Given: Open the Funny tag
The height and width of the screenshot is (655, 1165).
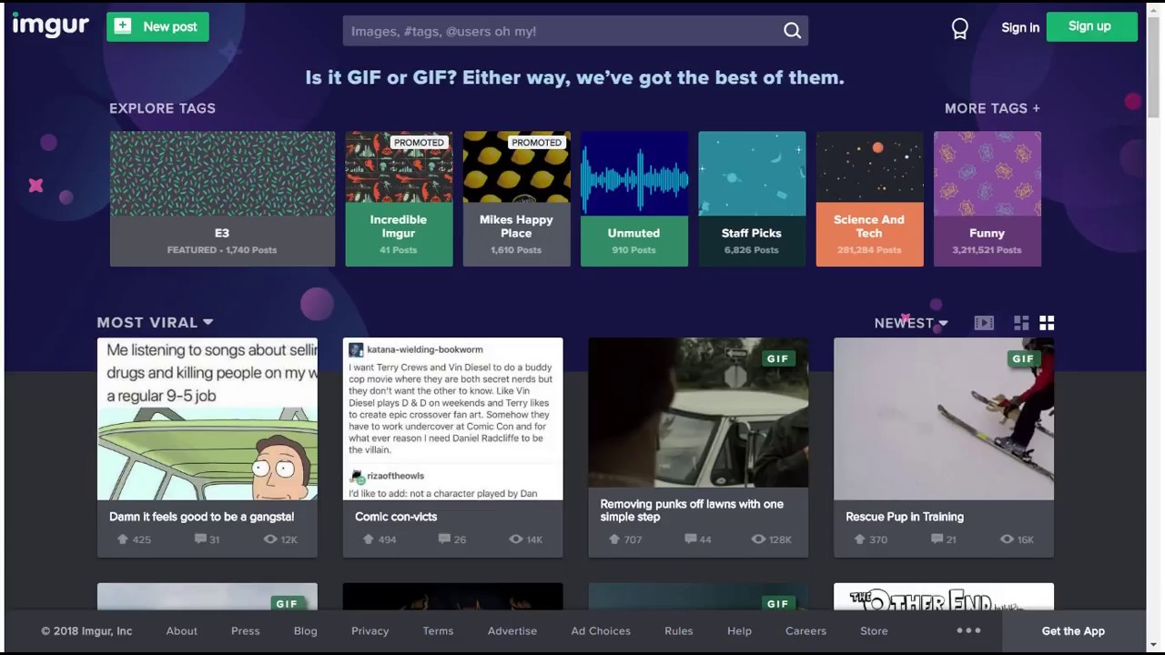Looking at the screenshot, I should pyautogui.click(x=987, y=198).
